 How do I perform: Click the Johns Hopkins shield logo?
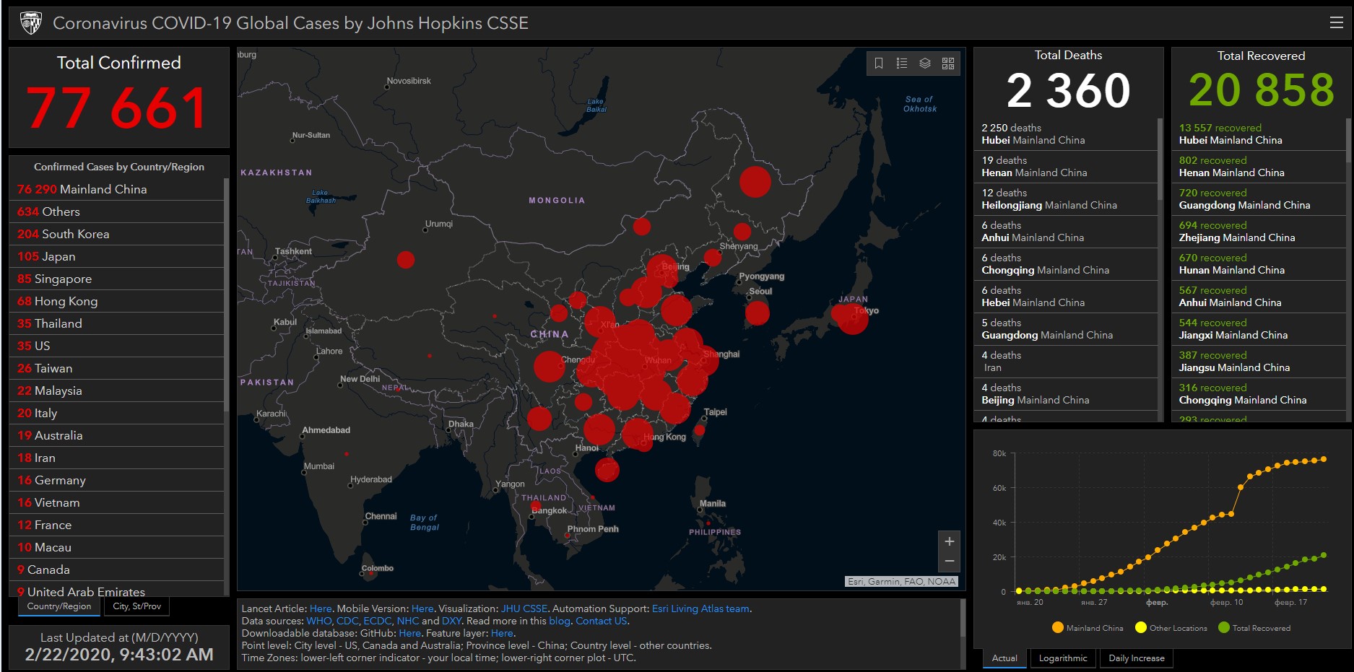(31, 23)
